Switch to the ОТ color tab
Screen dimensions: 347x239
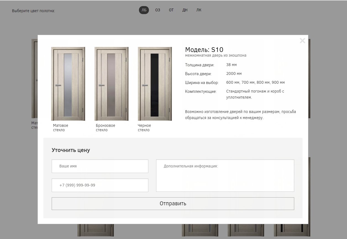coord(171,10)
